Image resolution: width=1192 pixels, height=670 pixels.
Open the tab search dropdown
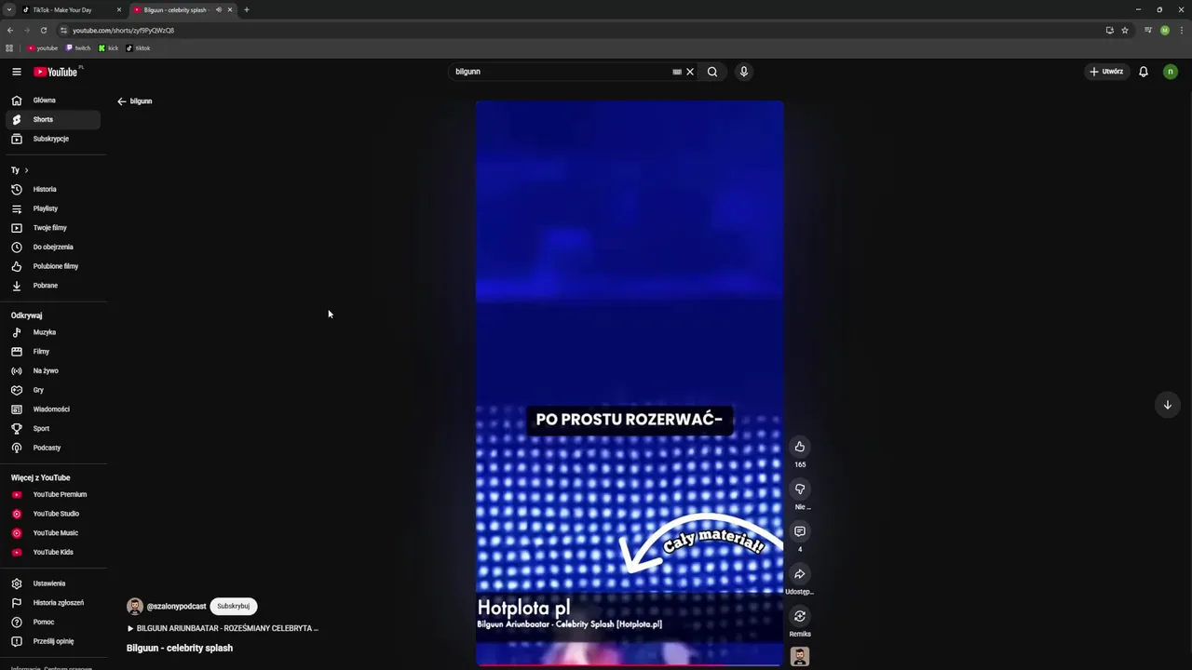[8, 10]
